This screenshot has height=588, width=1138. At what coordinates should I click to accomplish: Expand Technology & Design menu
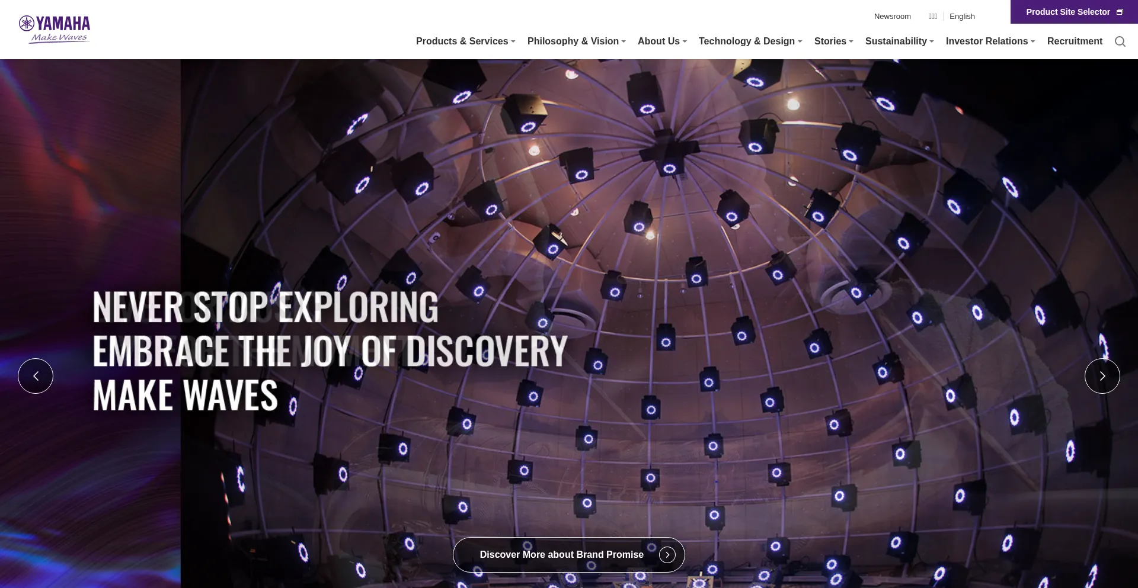750,41
